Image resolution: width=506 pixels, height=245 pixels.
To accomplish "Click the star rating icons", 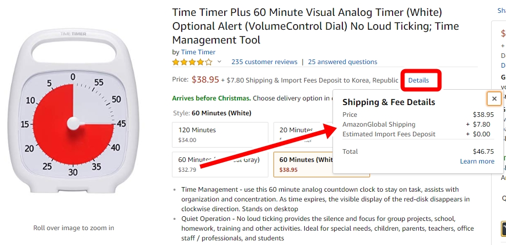I will pos(192,62).
